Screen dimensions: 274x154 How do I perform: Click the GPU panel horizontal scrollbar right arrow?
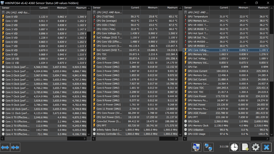tap(267, 139)
